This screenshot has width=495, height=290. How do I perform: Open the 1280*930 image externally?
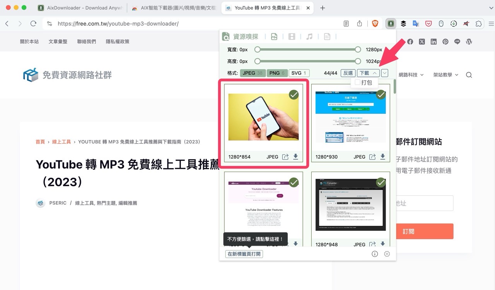point(372,157)
